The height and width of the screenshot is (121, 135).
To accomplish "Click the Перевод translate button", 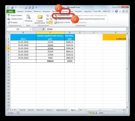I will (28, 18).
